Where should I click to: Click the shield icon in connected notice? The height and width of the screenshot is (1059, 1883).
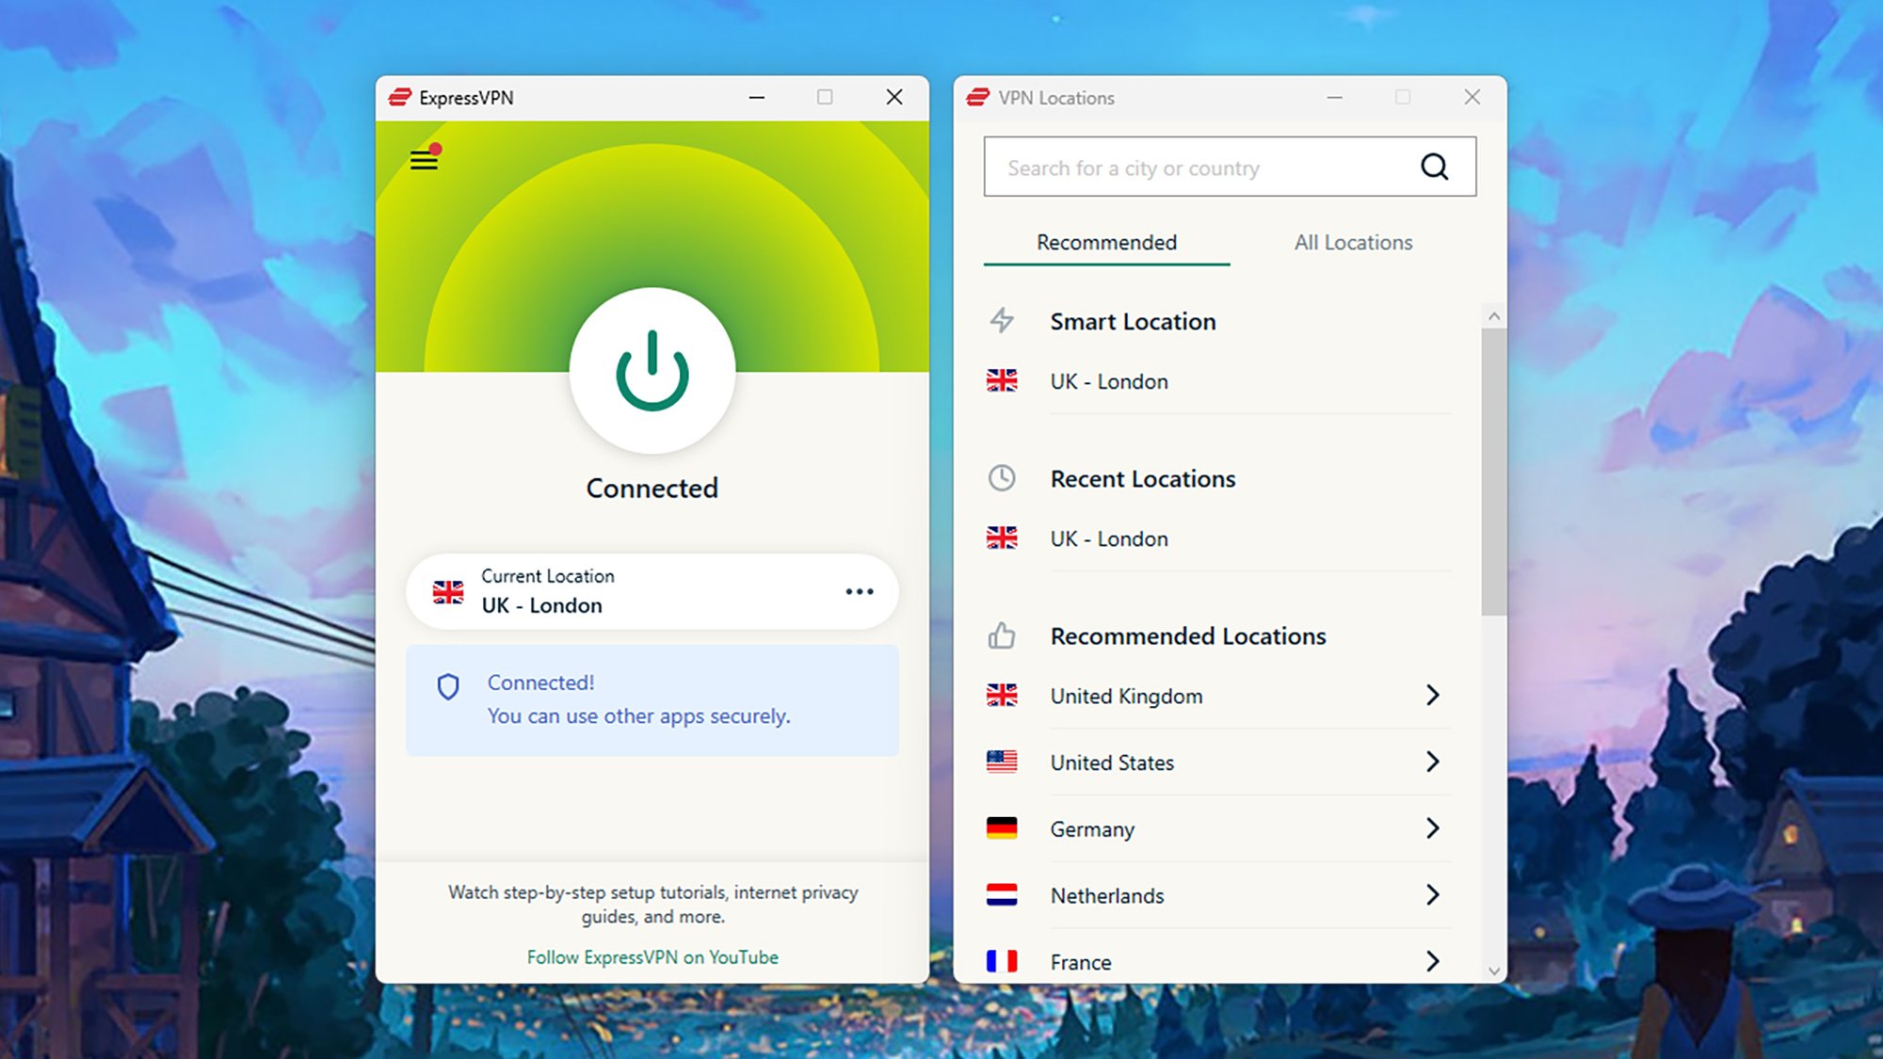click(x=448, y=687)
